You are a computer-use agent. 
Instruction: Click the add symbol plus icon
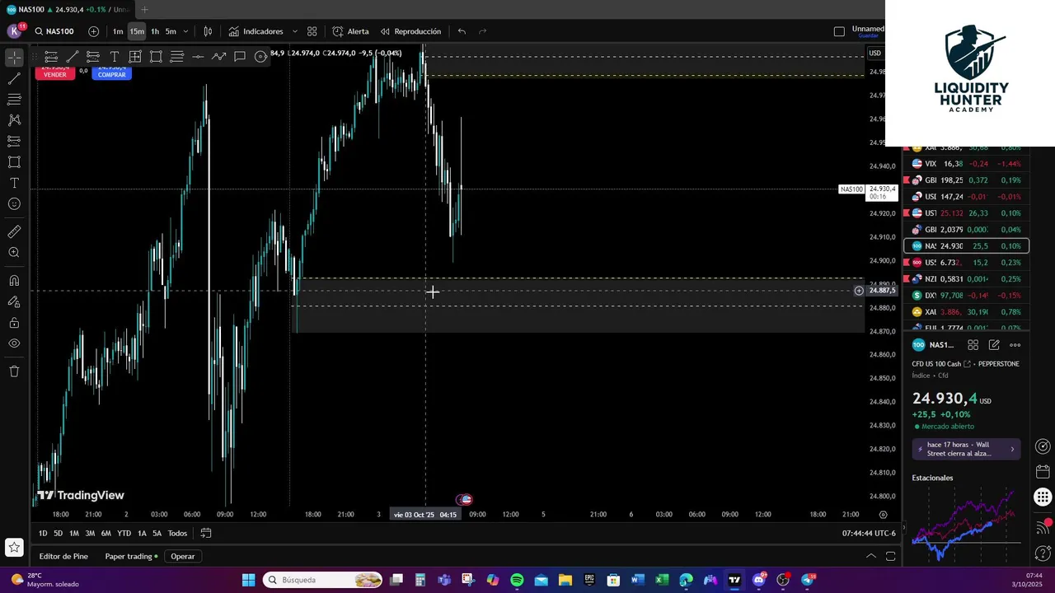(93, 31)
